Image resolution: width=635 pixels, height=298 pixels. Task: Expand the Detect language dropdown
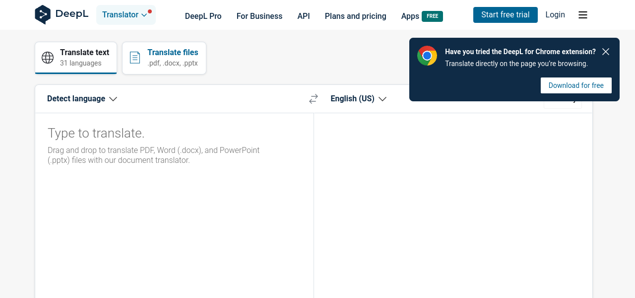tap(82, 99)
